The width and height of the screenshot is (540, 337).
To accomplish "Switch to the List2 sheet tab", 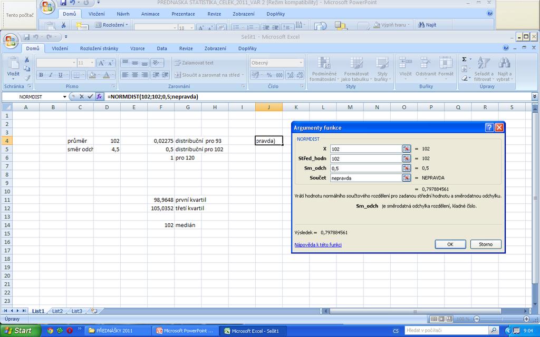I will 57,311.
